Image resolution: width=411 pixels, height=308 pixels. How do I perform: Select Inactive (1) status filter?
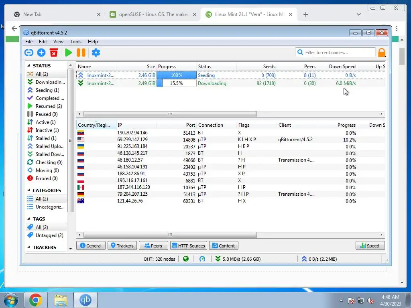click(x=46, y=130)
